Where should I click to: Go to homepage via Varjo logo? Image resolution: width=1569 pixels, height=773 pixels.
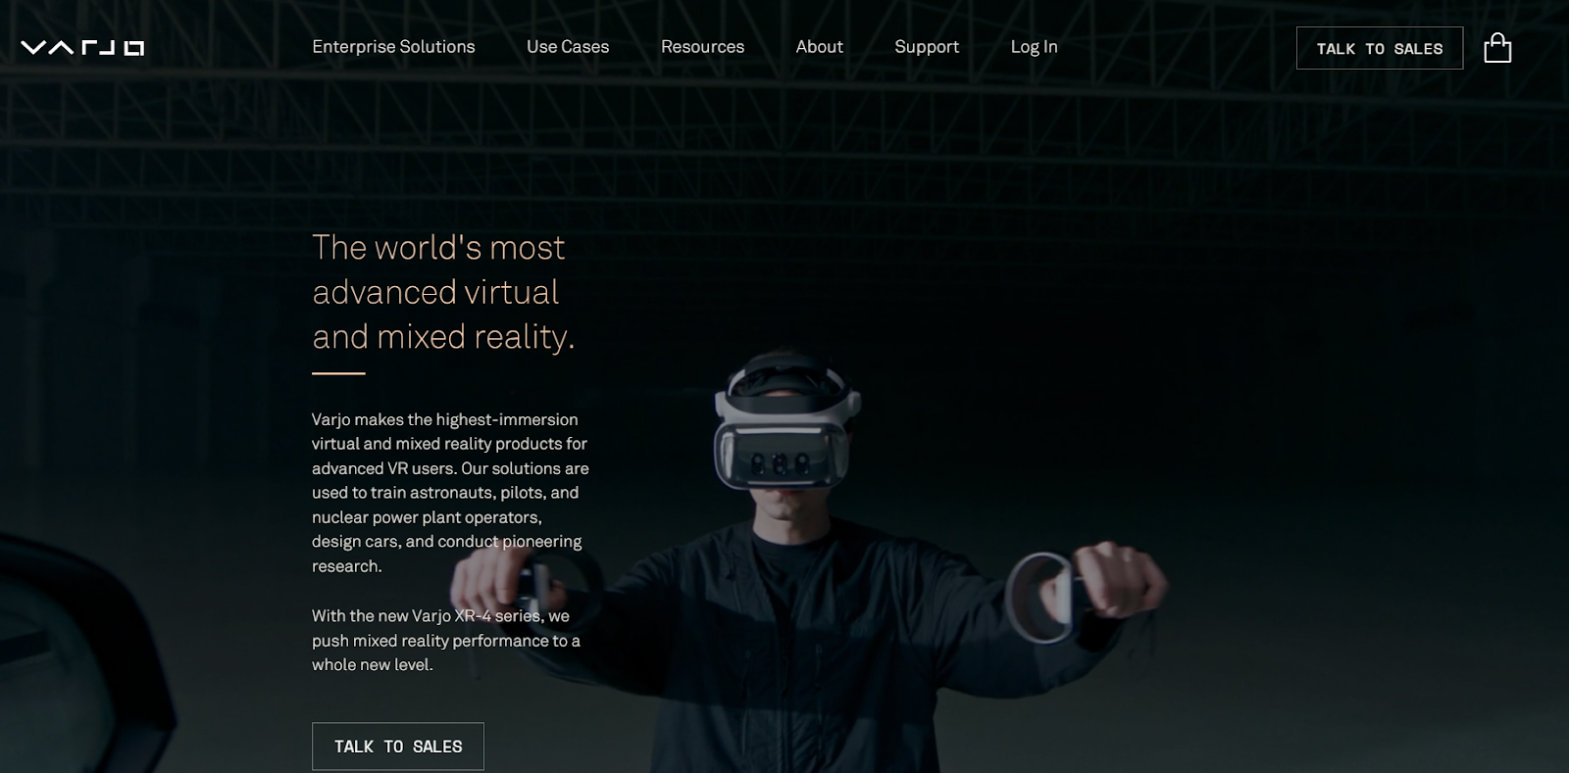point(82,48)
